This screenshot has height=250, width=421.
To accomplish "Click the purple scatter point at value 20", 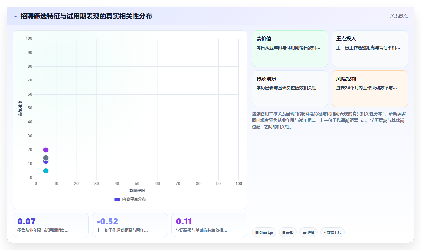I will tap(46, 150).
